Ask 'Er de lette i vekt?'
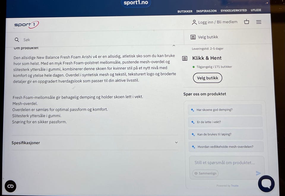This screenshot has width=285, height=196. pyautogui.click(x=225, y=122)
